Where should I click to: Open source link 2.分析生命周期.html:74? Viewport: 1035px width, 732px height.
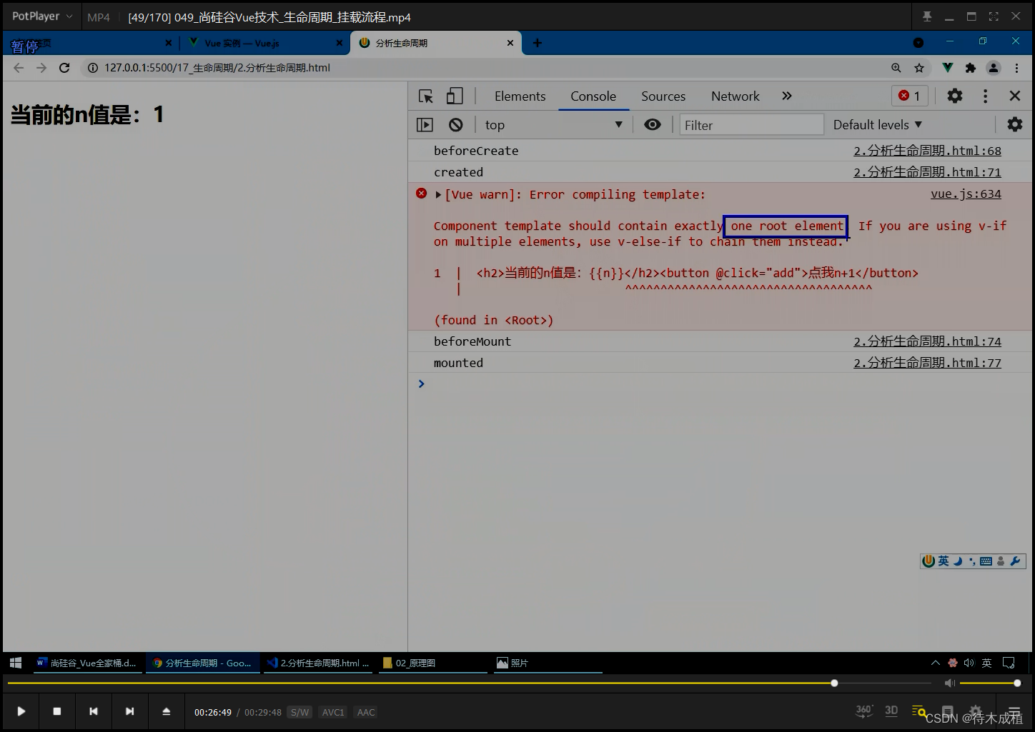(x=927, y=341)
